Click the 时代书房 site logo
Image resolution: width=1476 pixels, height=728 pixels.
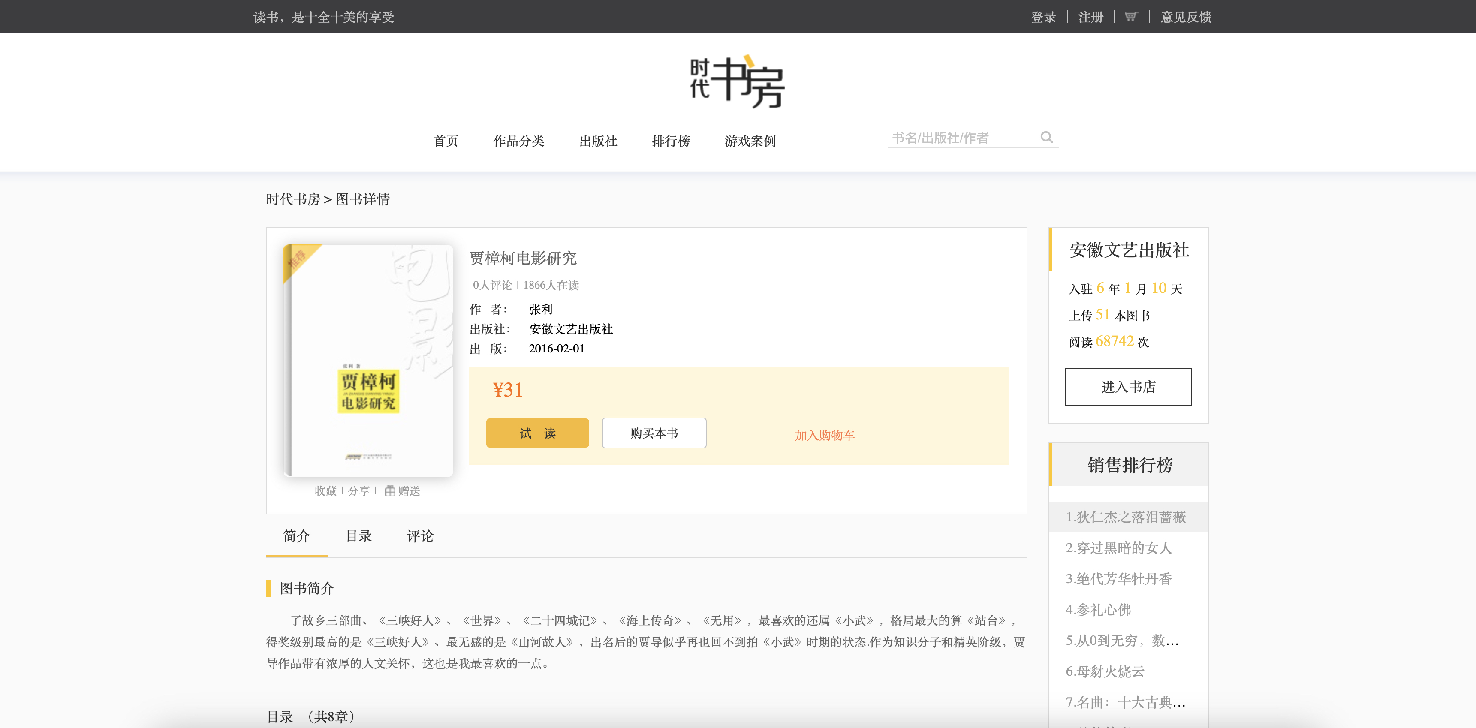coord(738,81)
